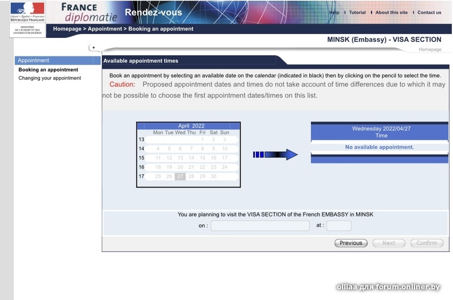This screenshot has height=300, width=453.
Task: Select April 22 in the calendar
Action: pyautogui.click(x=203, y=167)
